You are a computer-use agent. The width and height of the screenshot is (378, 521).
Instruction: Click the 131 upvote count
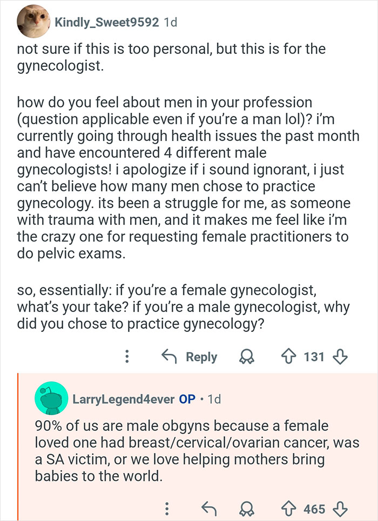(315, 357)
